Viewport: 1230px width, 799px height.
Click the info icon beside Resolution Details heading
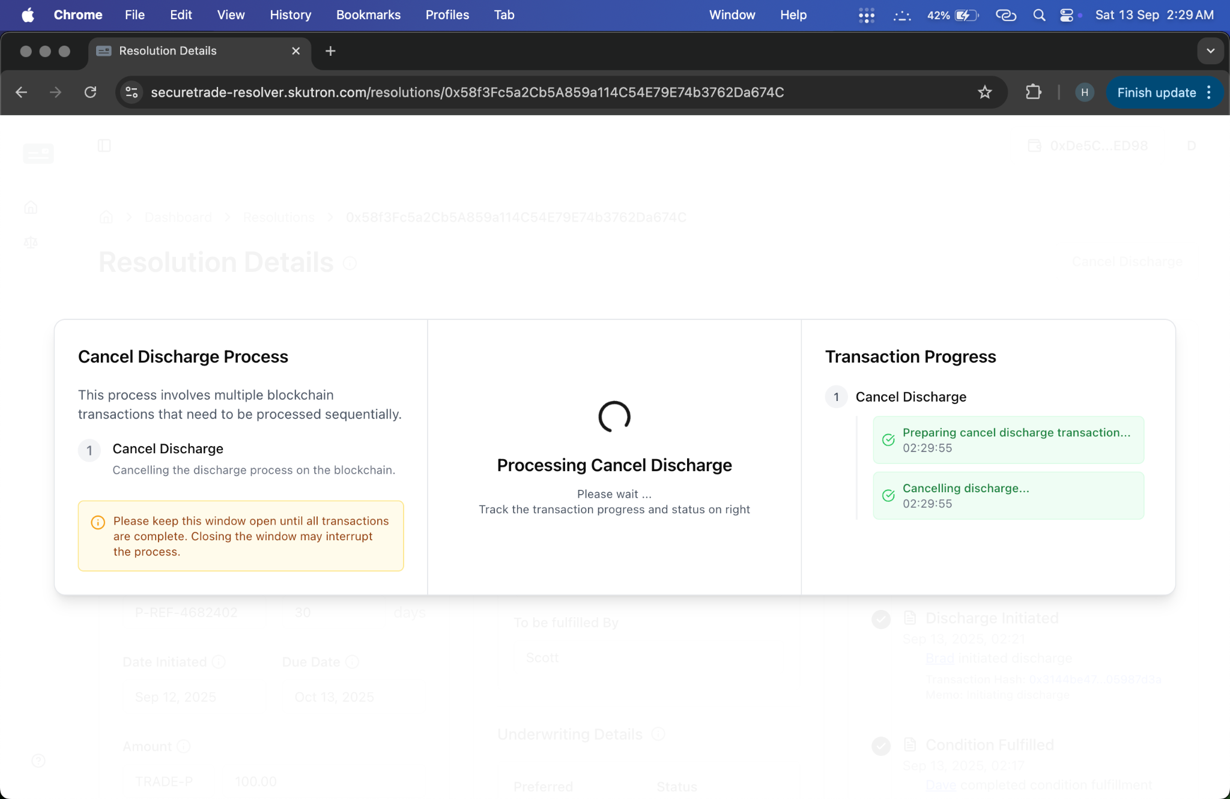coord(350,263)
